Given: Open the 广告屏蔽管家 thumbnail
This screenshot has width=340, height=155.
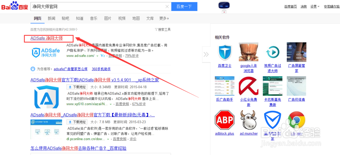Looking at the screenshot, I should [x=296, y=52].
